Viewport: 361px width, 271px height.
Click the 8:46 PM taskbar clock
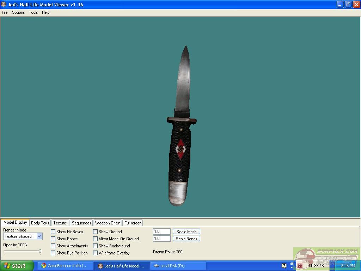pos(348,266)
